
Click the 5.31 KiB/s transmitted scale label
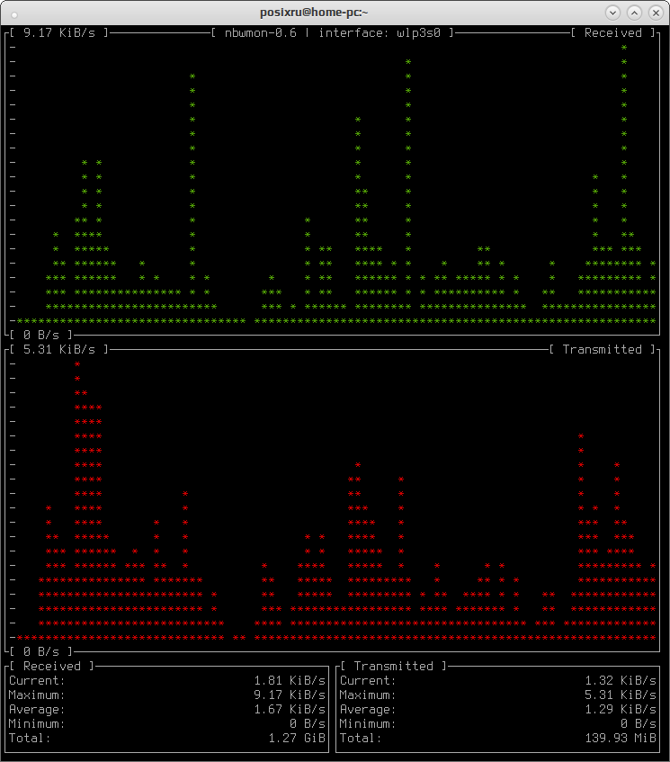pyautogui.click(x=58, y=349)
